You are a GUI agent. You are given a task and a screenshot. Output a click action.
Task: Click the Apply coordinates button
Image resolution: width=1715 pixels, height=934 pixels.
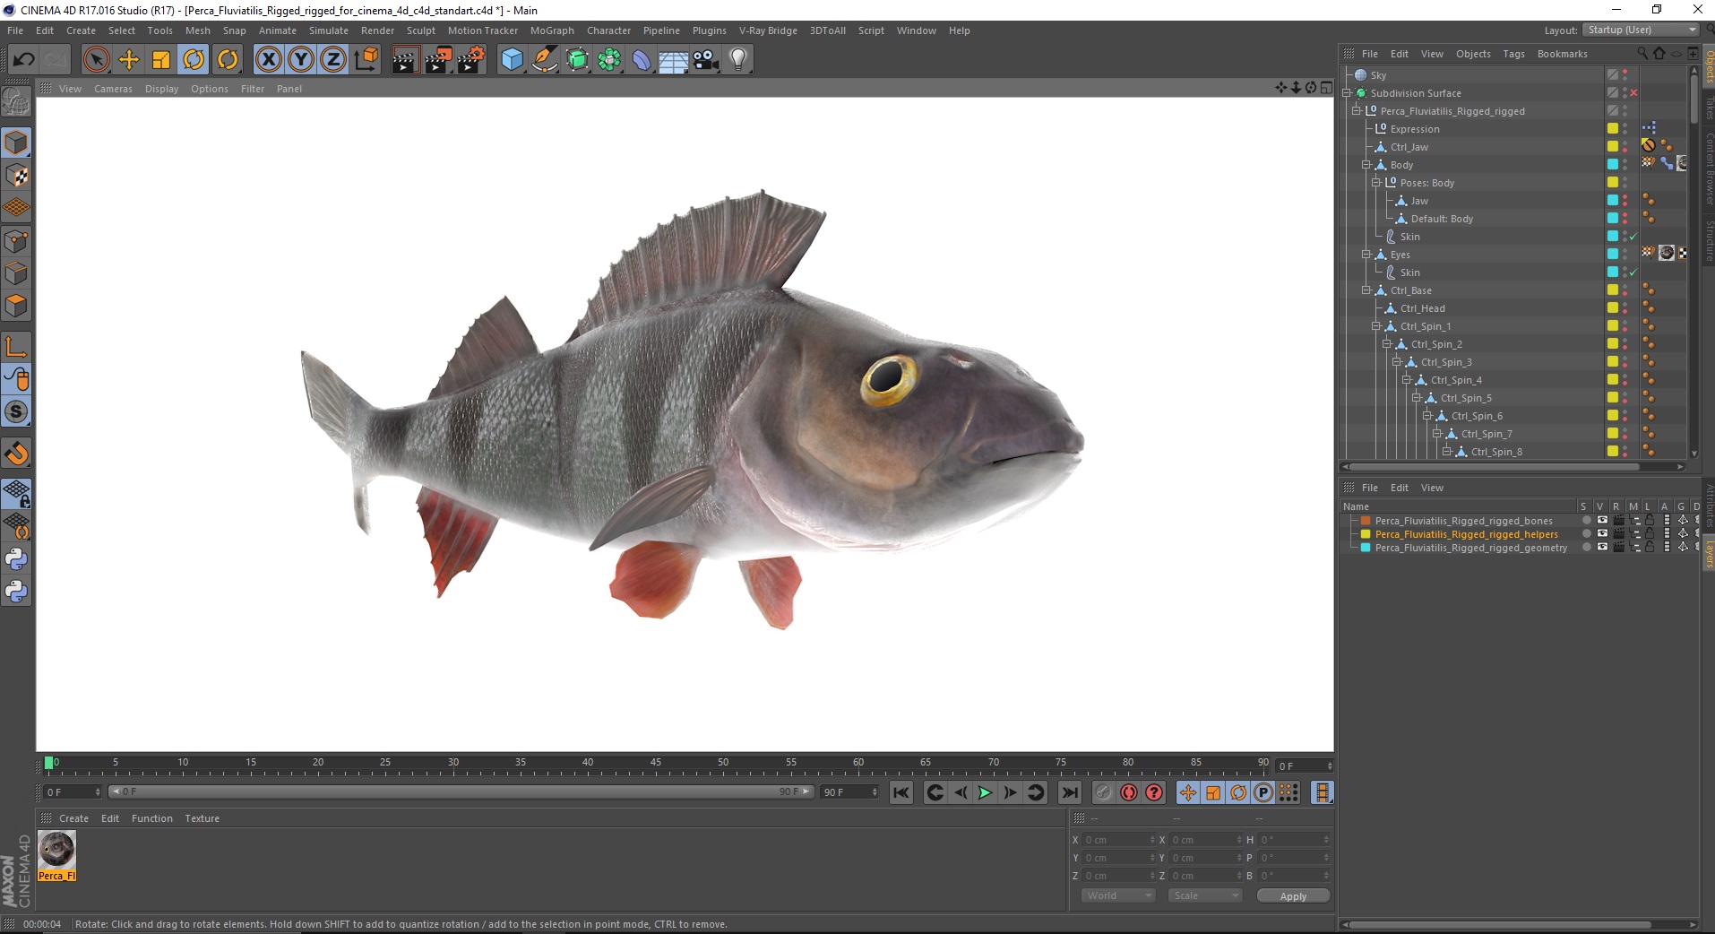tap(1293, 896)
